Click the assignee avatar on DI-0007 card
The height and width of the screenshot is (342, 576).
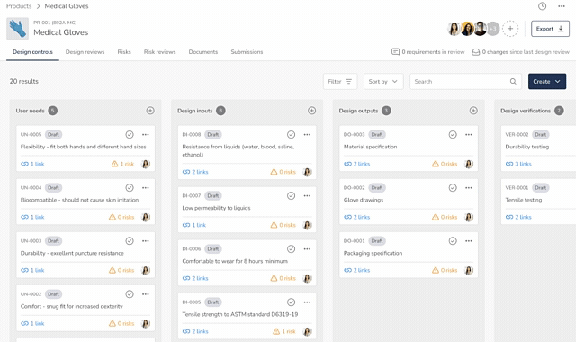click(308, 225)
